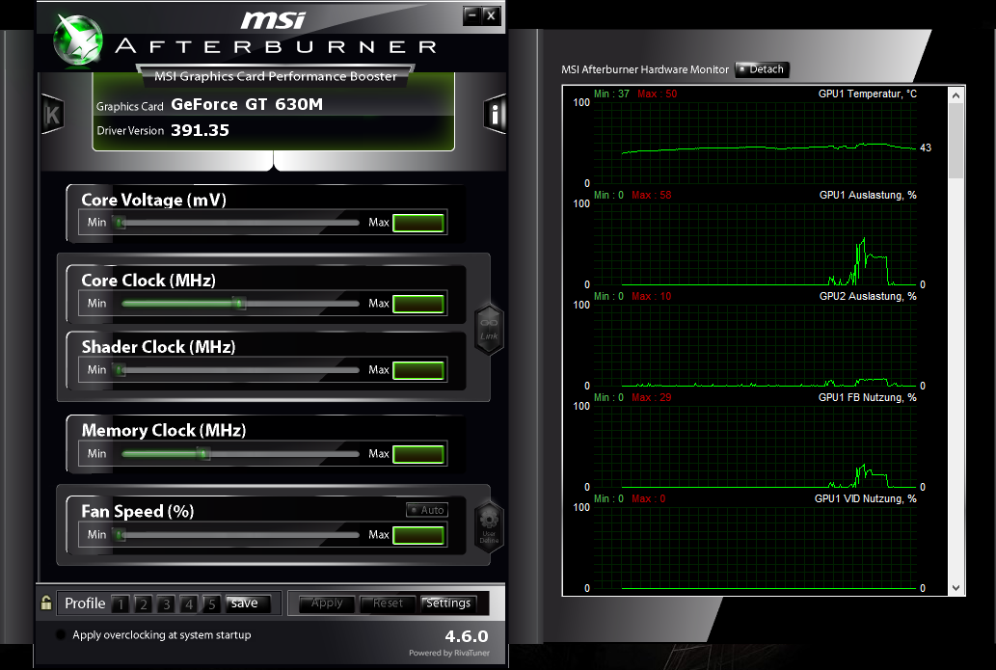Viewport: 996px width, 670px height.
Task: Click the Memory Clock slider handle
Action: pos(202,453)
